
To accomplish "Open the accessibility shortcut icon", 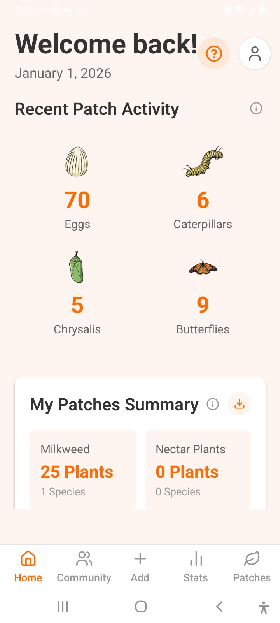I will pos(264,607).
